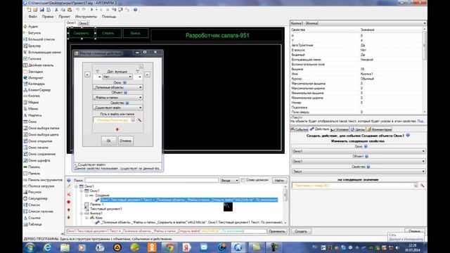This screenshot has width=450, height=253.
Task: Click the Save floppy disk toolbar icon
Action: click(42, 10)
